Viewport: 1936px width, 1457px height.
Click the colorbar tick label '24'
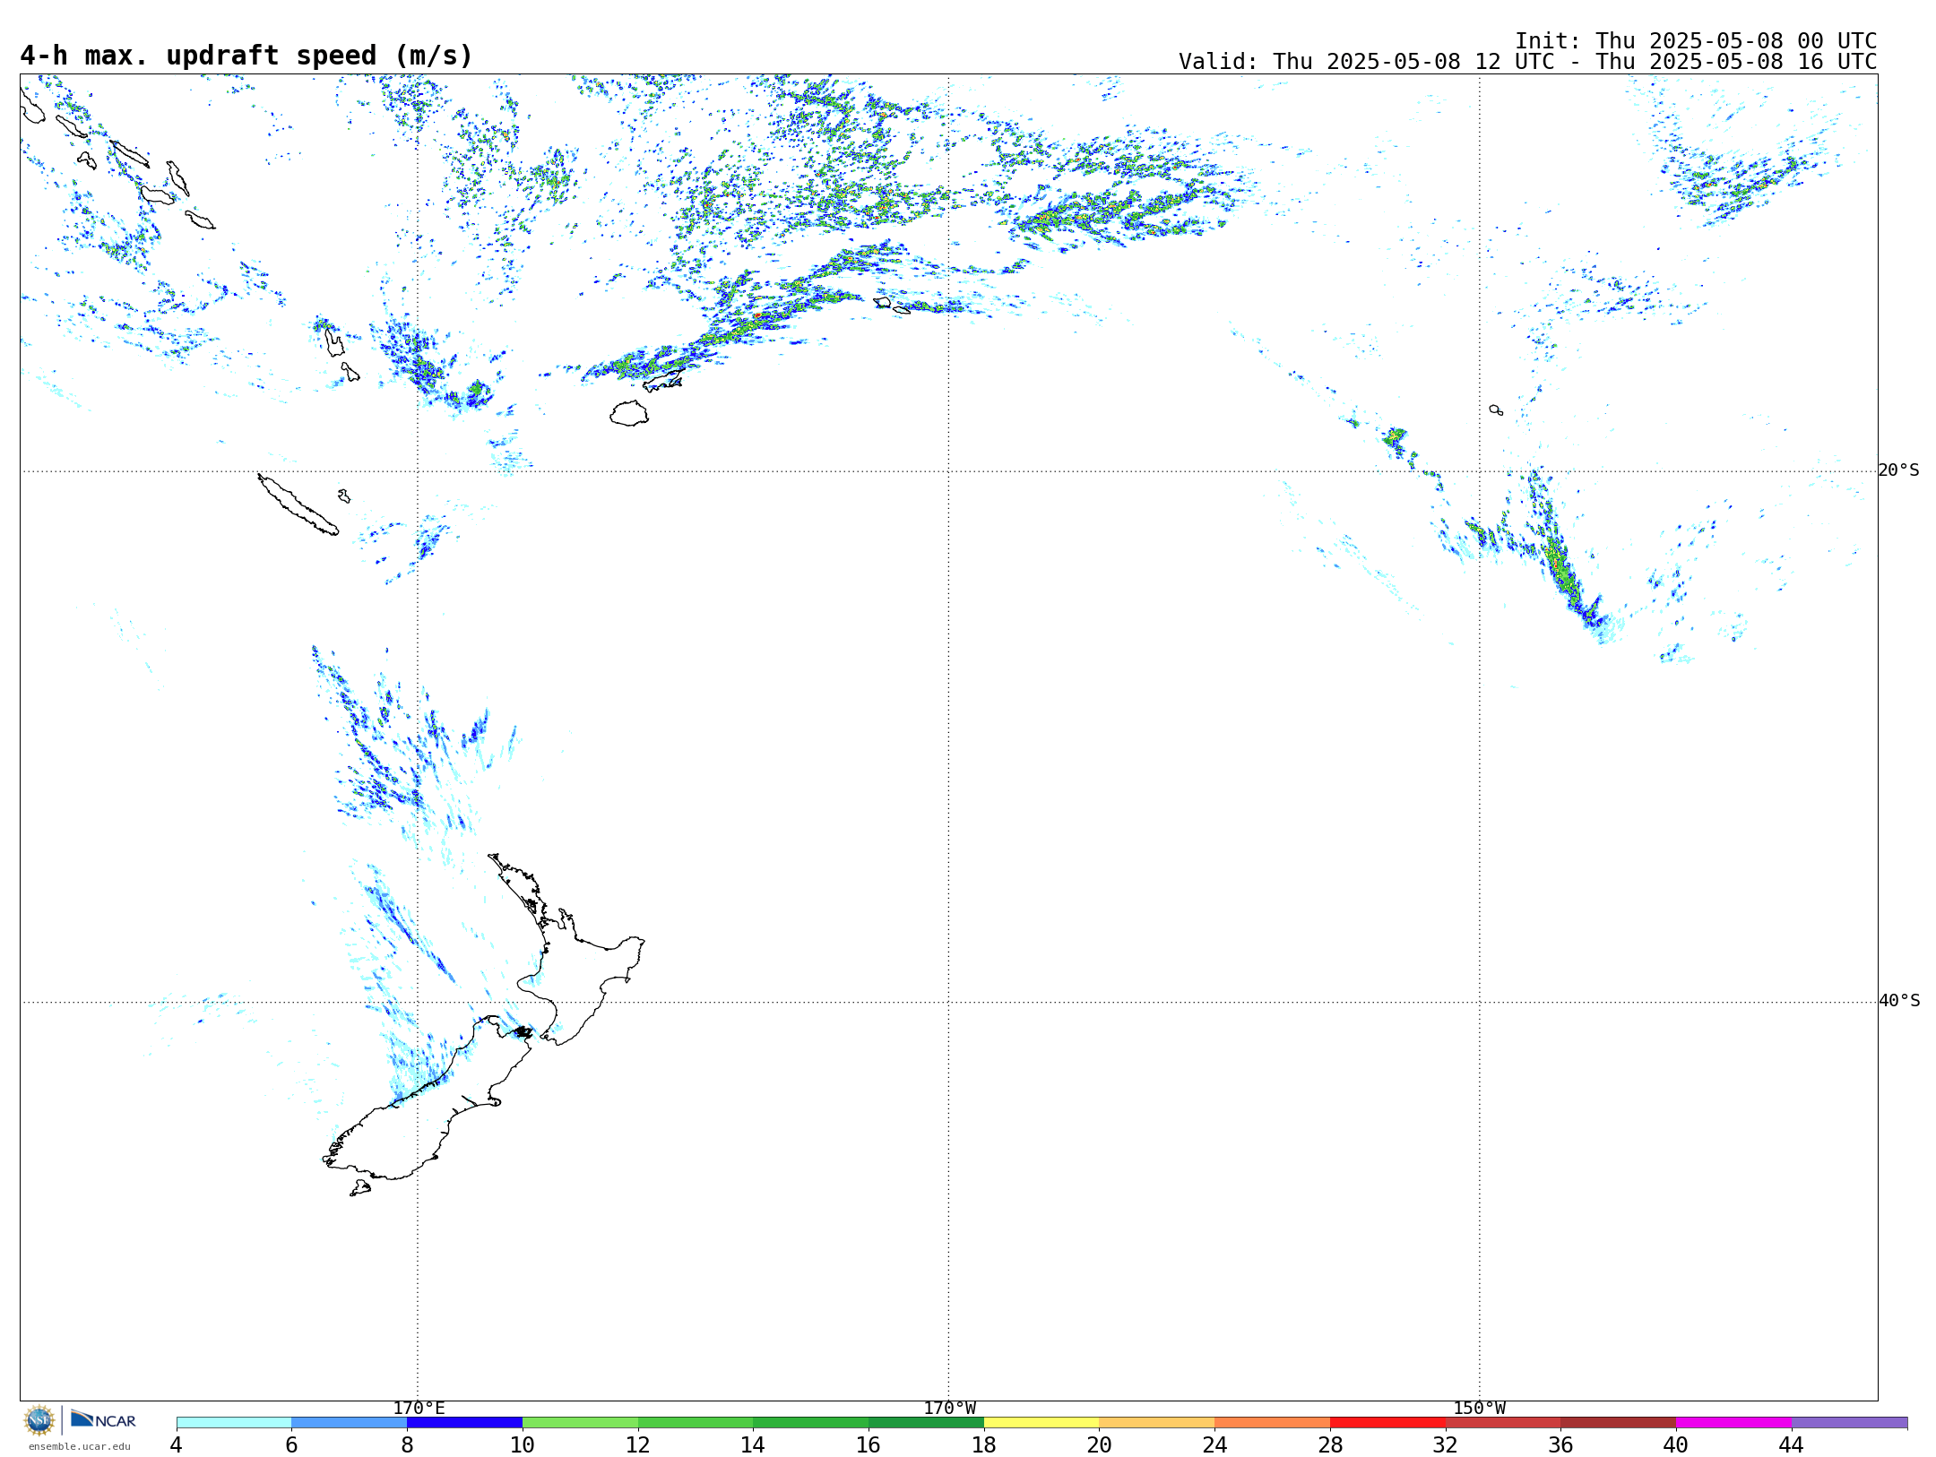1214,1444
